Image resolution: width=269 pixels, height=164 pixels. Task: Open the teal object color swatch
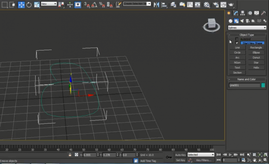[263, 85]
